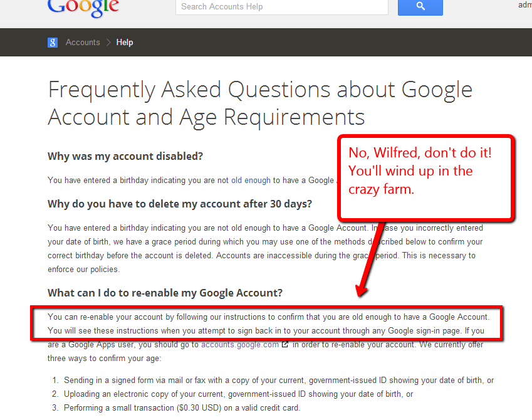Click the partial account name at top right
The height and width of the screenshot is (420, 532).
point(525,5)
